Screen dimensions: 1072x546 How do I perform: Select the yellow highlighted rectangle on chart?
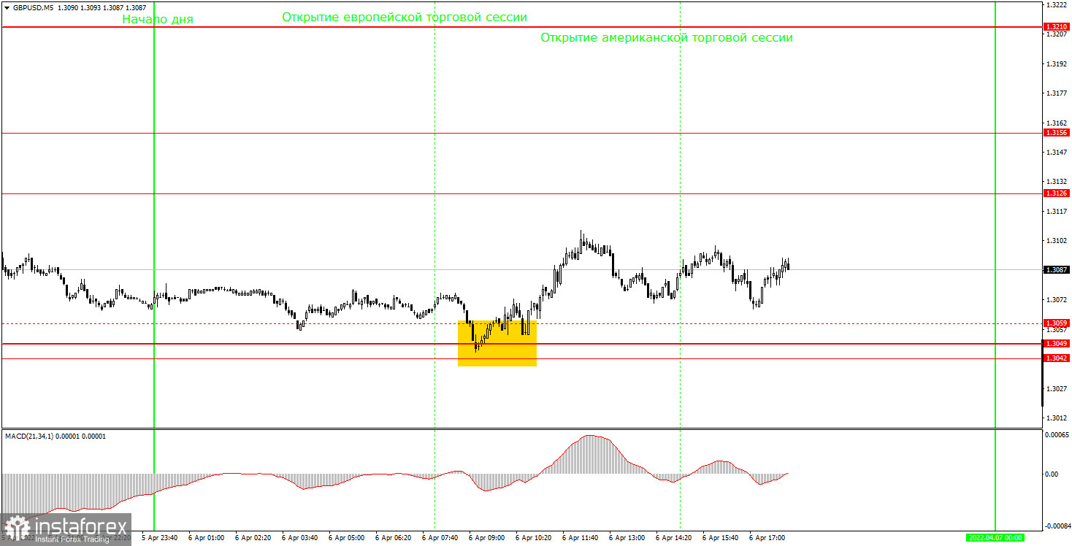tap(497, 343)
